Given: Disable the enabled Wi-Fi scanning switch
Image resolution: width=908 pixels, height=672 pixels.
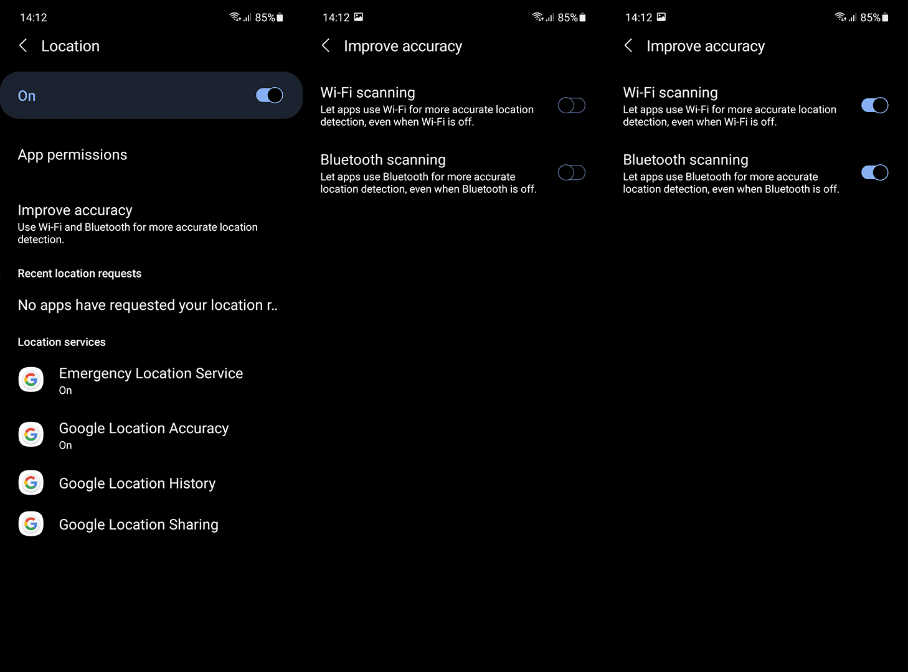Looking at the screenshot, I should click(x=874, y=105).
